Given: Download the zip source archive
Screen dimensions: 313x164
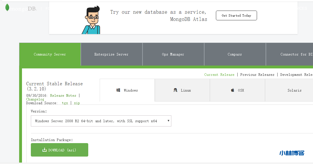Looking at the screenshot, I should (x=77, y=103).
